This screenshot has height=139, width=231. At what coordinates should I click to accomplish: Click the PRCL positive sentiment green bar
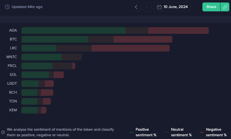(37, 66)
